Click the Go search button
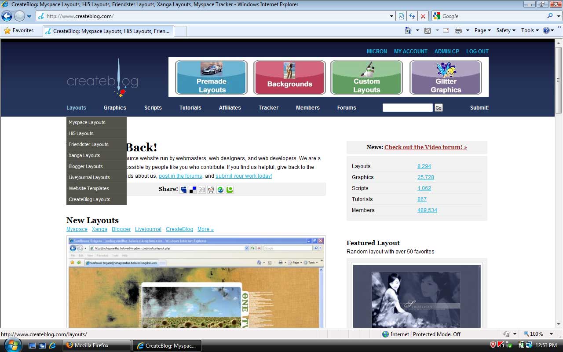 [x=439, y=108]
